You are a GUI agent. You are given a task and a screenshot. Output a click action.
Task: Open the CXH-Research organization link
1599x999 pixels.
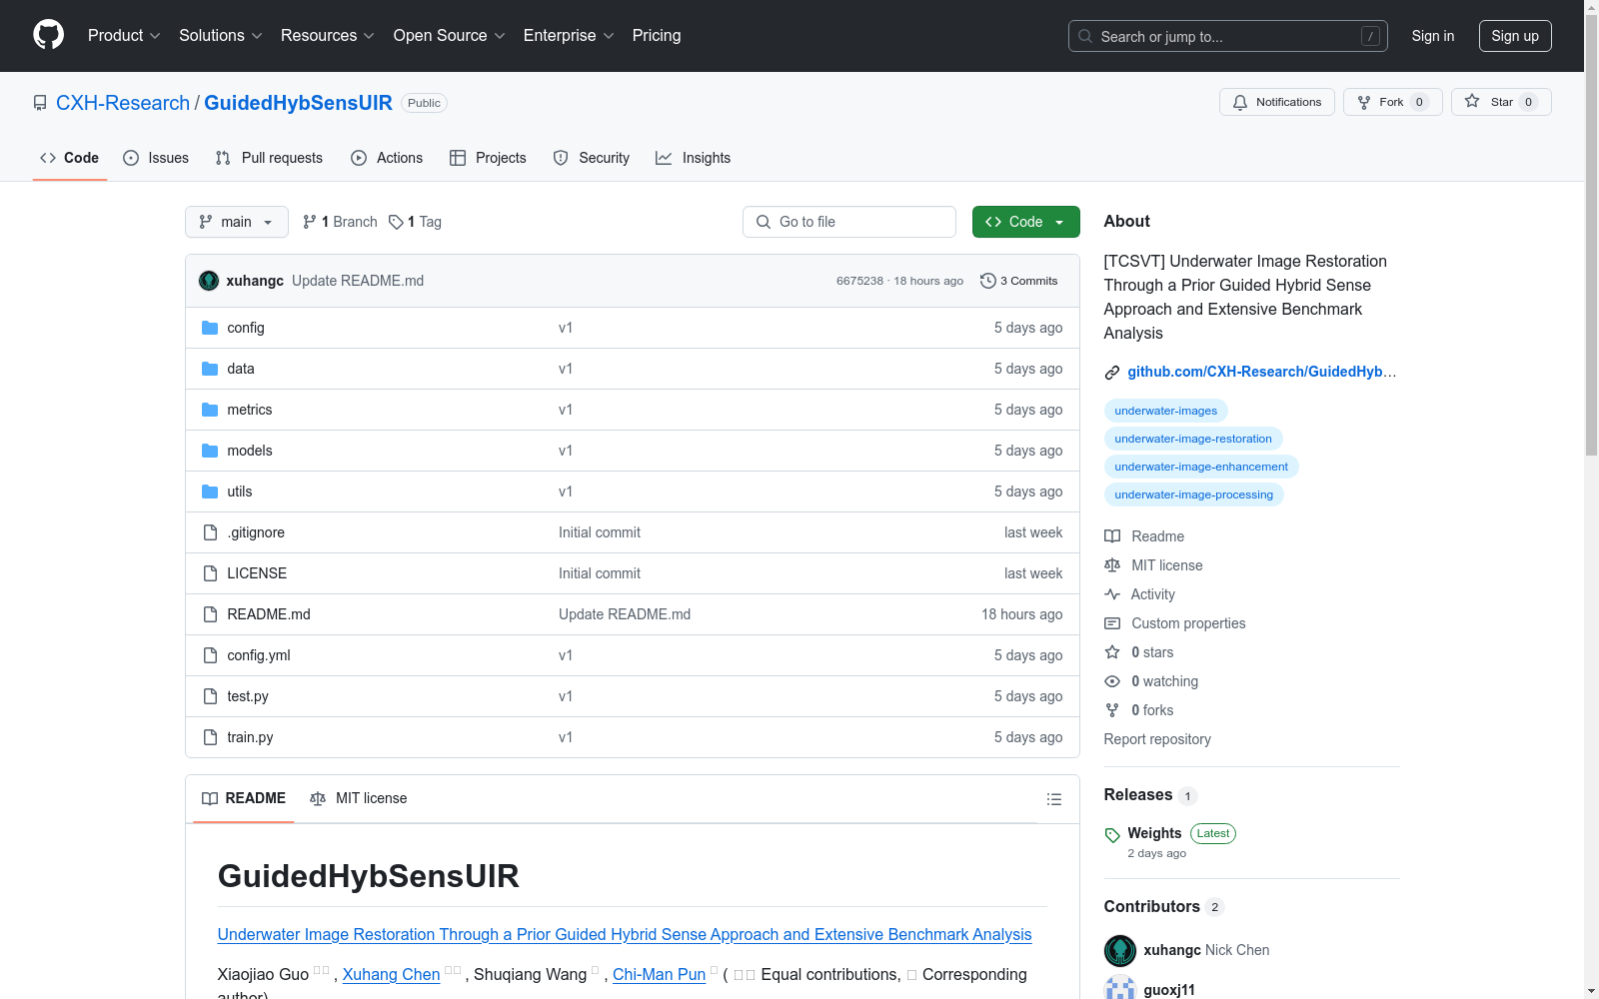(123, 103)
